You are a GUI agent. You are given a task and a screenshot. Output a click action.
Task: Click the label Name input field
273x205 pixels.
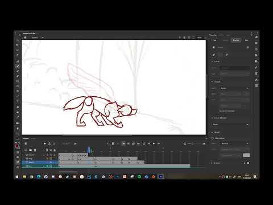[235, 68]
